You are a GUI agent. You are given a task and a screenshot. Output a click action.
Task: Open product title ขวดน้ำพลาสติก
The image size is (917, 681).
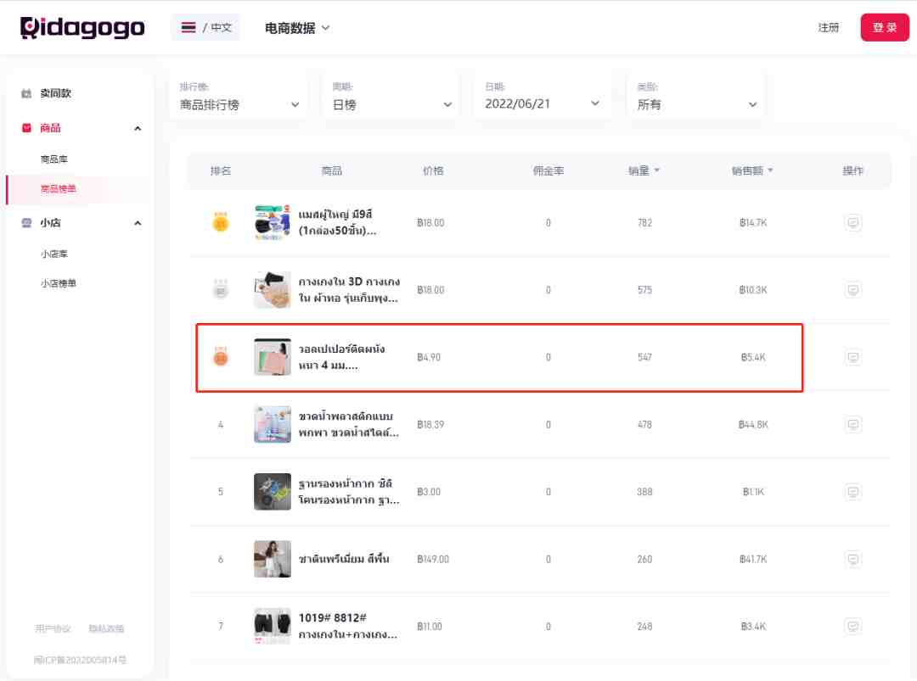(x=349, y=424)
